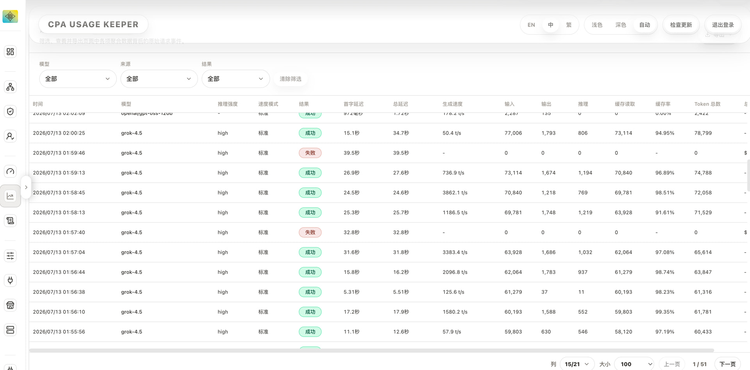The width and height of the screenshot is (750, 370).
Task: Open the shield security icon in sidebar
Action: [10, 111]
